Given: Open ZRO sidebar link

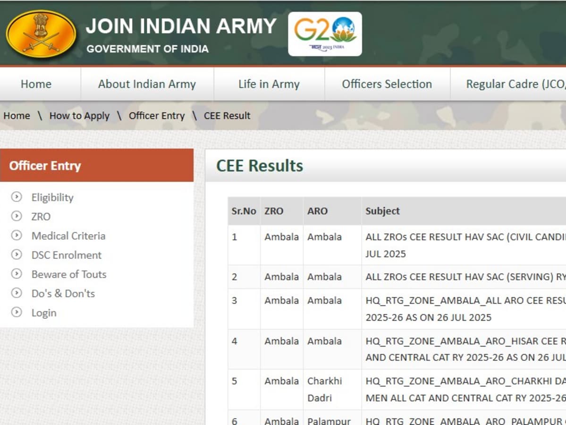Looking at the screenshot, I should 41,216.
